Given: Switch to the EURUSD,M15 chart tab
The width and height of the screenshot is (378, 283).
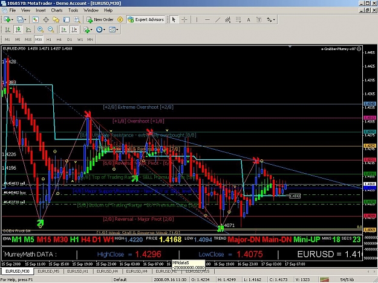Looking at the screenshot, I should click(197, 271).
